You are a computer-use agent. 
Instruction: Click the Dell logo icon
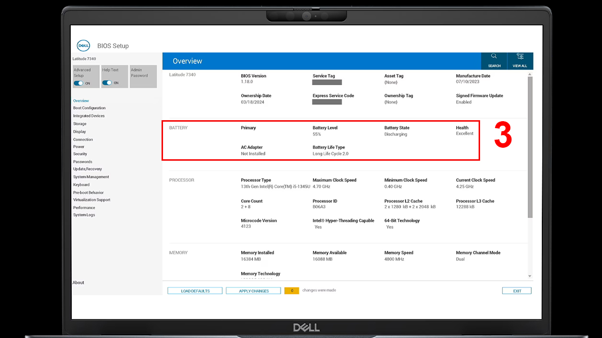coord(83,46)
